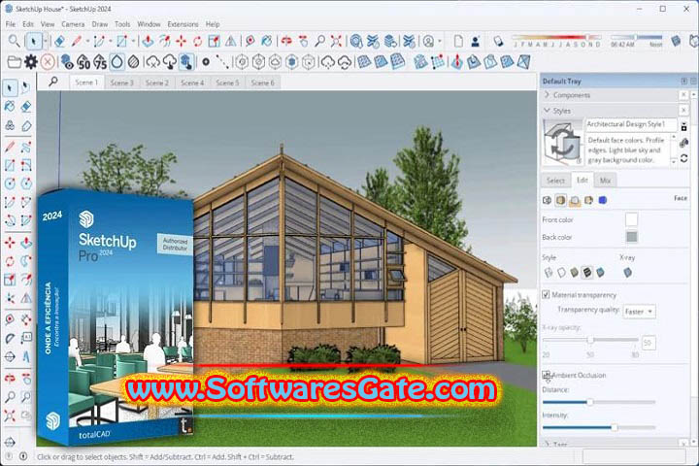The image size is (699, 466).
Task: Switch to the Select tab in Styles
Action: (x=555, y=181)
